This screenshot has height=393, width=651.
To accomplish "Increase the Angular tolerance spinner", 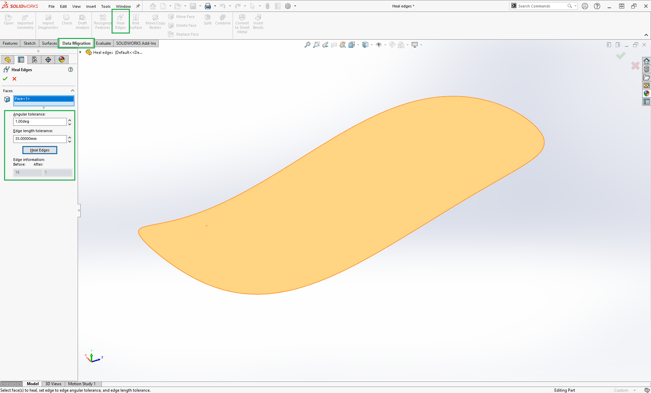I will pos(70,120).
